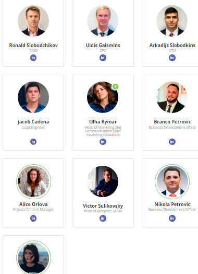198x274 pixels.
Task: Open Ronald Slobodchikov's LinkedIn icon
Action: pos(33,58)
